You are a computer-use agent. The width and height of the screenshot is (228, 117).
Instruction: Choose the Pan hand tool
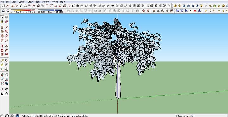[6, 75]
